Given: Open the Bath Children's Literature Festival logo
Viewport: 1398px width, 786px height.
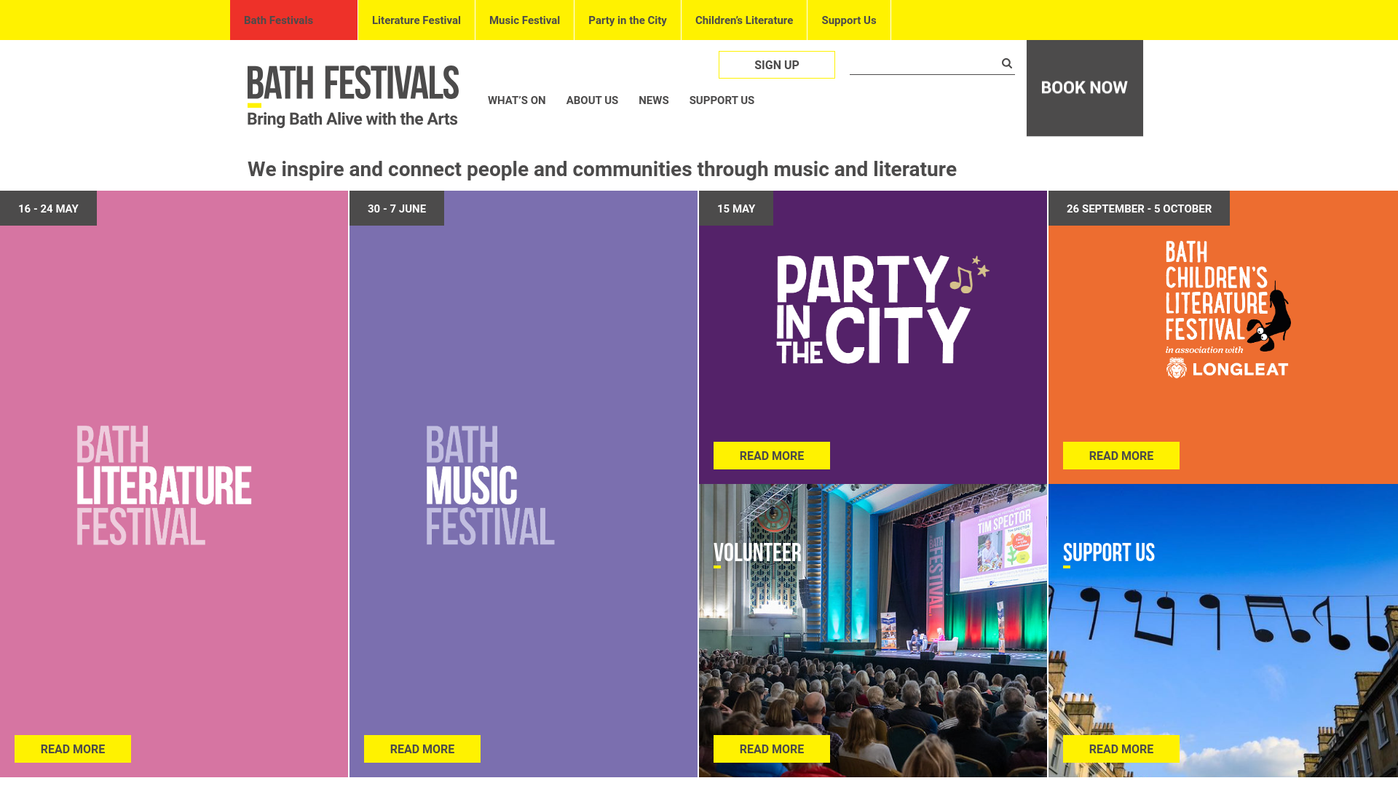Looking at the screenshot, I should click(1228, 310).
